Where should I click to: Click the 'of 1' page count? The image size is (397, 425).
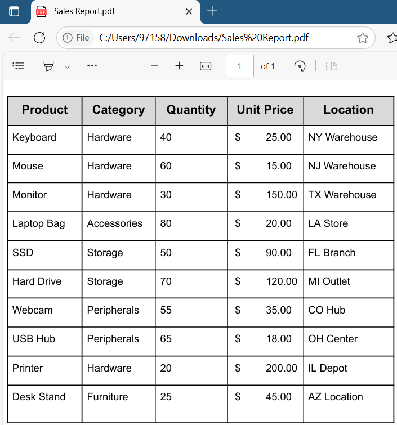(x=267, y=66)
